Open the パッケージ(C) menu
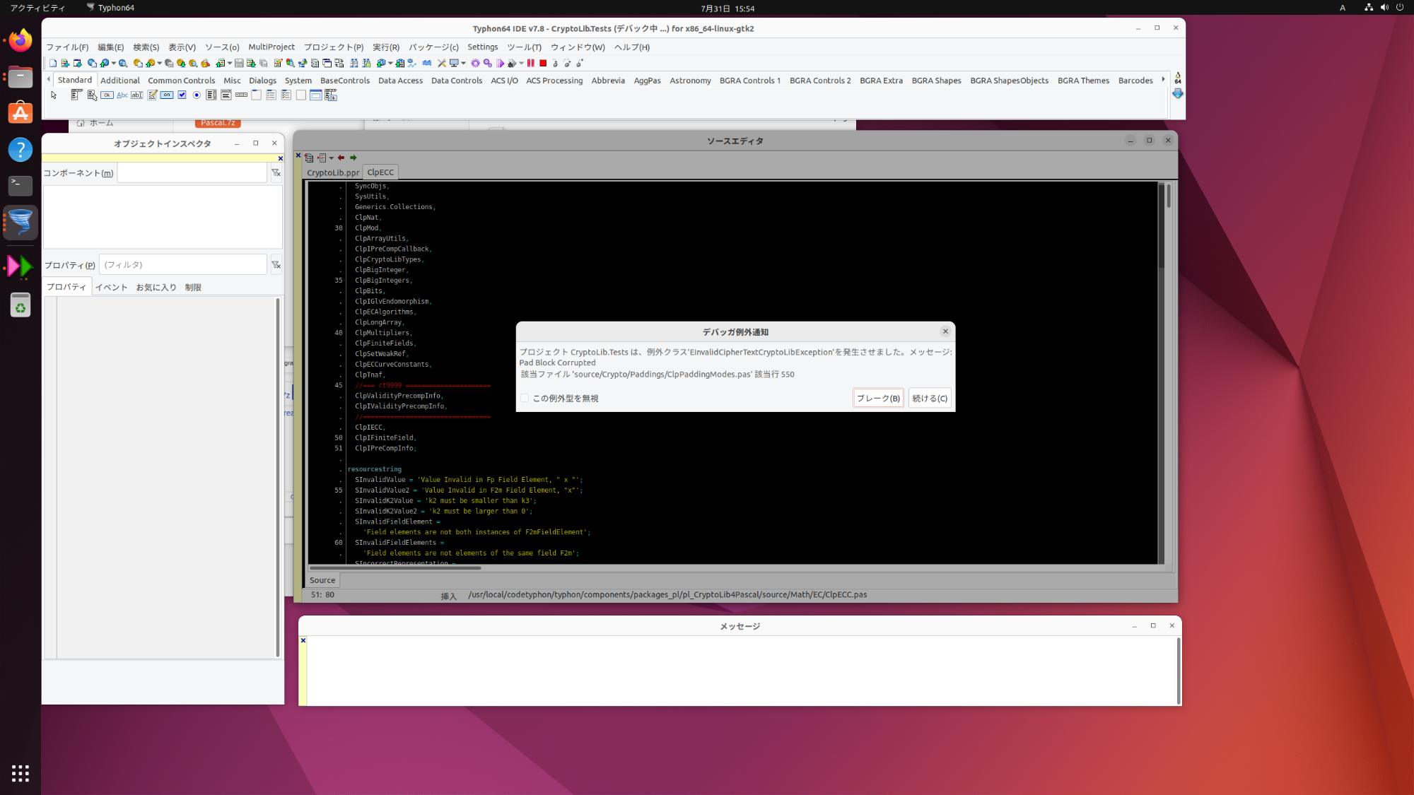This screenshot has width=1414, height=795. 433,47
